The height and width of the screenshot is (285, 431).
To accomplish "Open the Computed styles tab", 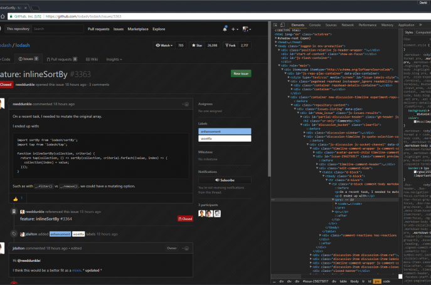I will 423,33.
